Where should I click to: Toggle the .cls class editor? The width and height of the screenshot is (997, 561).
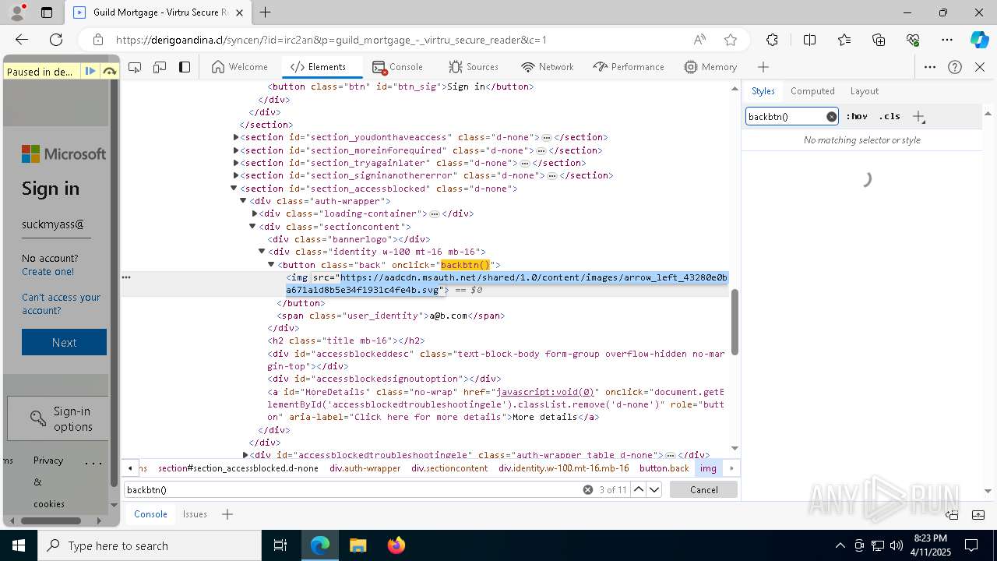(x=890, y=116)
